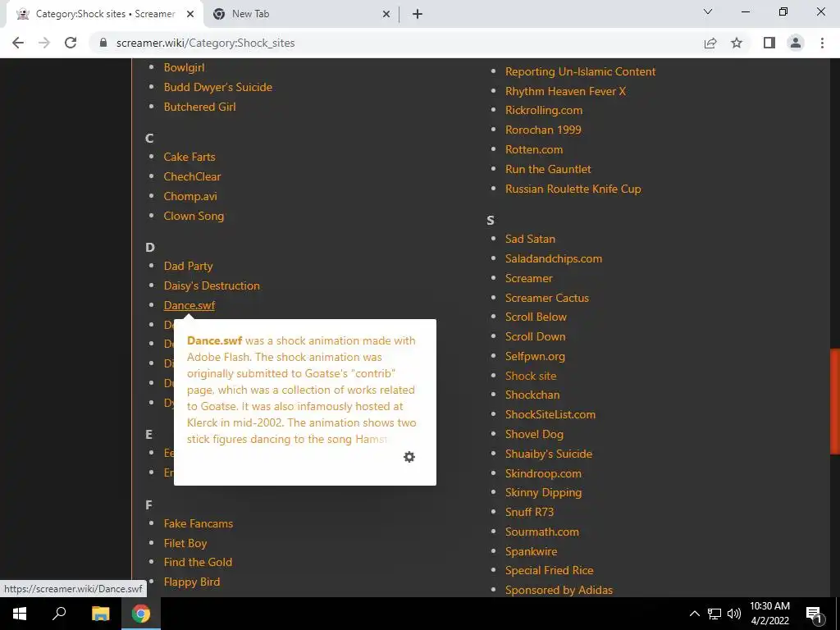View site security lock info
The image size is (840, 630).
(103, 43)
